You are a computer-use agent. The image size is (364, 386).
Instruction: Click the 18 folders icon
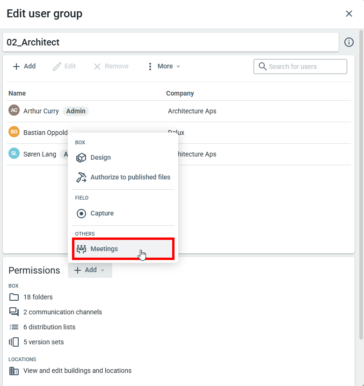pos(14,297)
